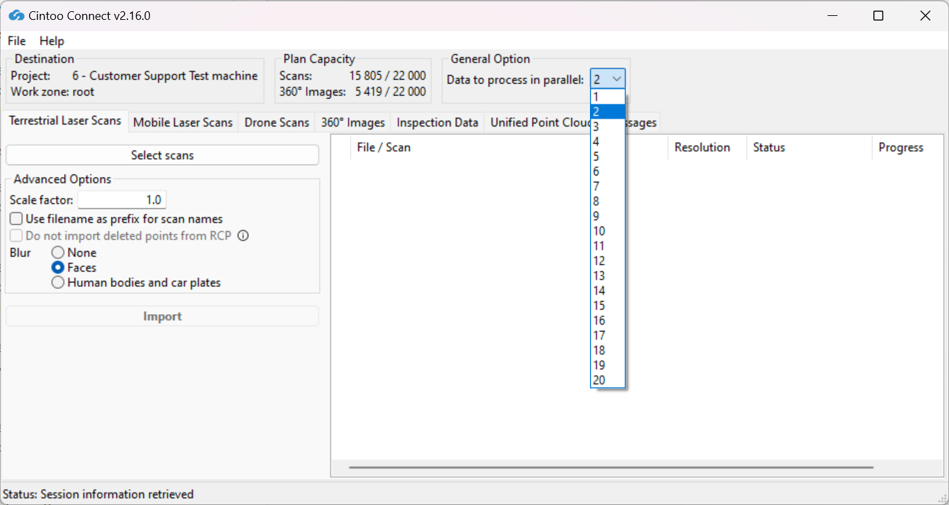Screen dimensions: 949x505
Task: Set parallel data value to 6
Action: [608, 171]
